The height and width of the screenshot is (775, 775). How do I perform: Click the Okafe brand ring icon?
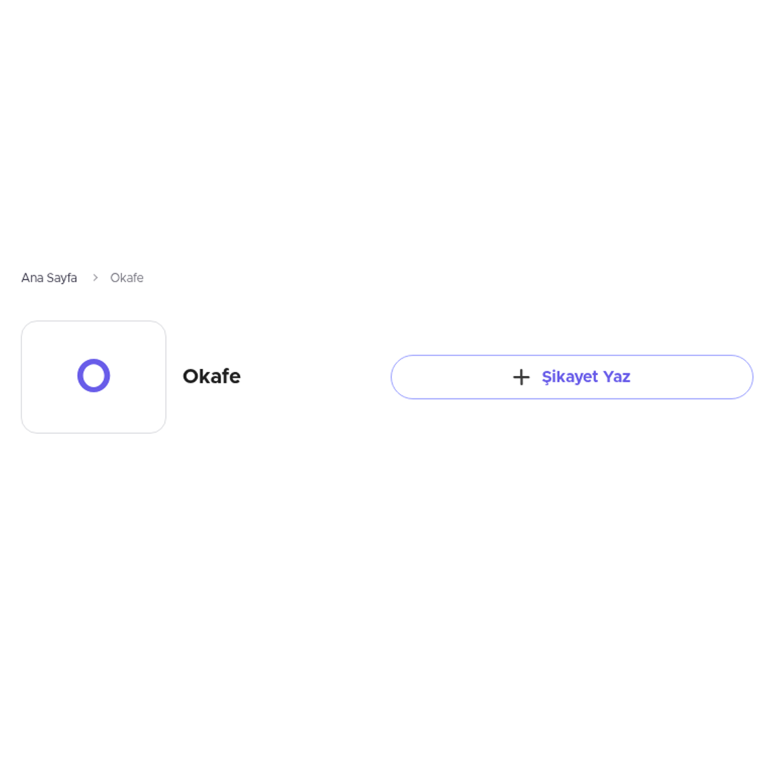coord(94,376)
